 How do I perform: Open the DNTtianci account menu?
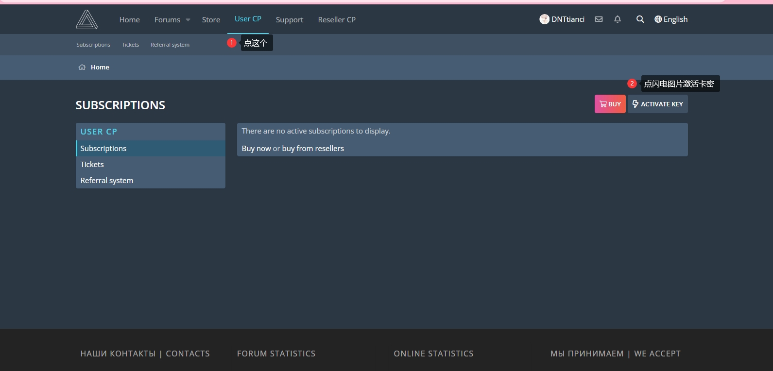(567, 19)
